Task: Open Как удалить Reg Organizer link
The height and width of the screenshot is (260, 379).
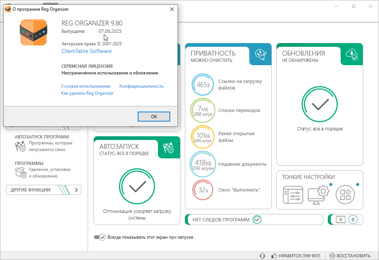Action: (x=87, y=93)
